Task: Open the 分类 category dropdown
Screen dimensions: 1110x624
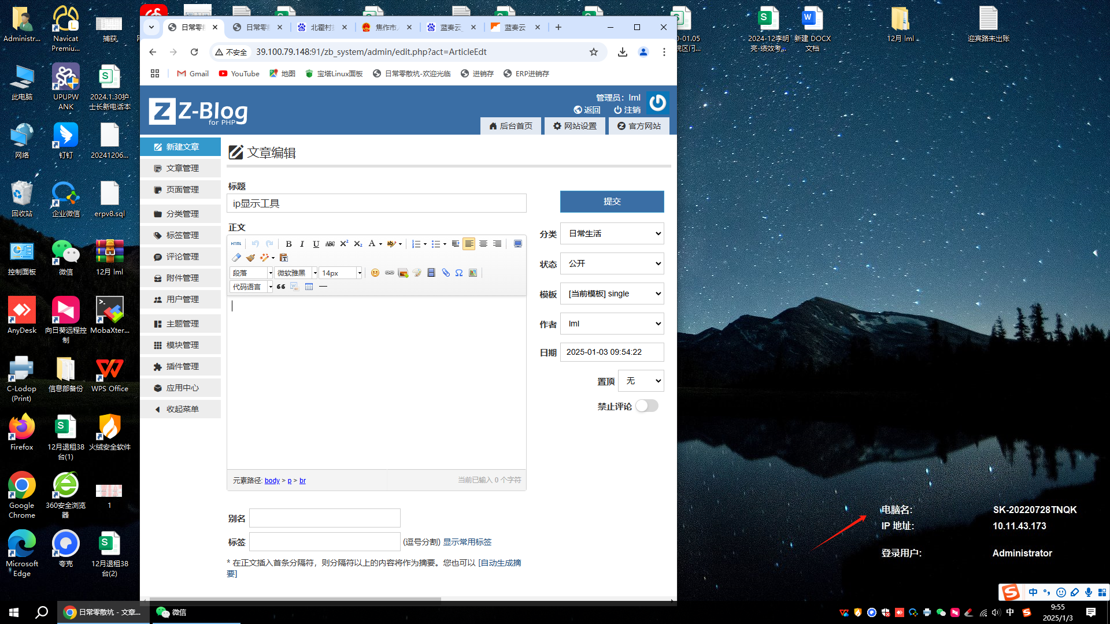Action: click(612, 234)
